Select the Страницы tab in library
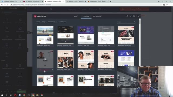The height and width of the screenshot is (97, 173). click(x=86, y=16)
